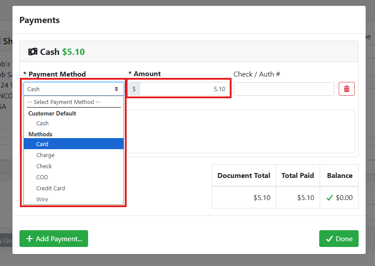This screenshot has width=375, height=266.
Task: Click into the Check / Auth # field
Action: (283, 89)
